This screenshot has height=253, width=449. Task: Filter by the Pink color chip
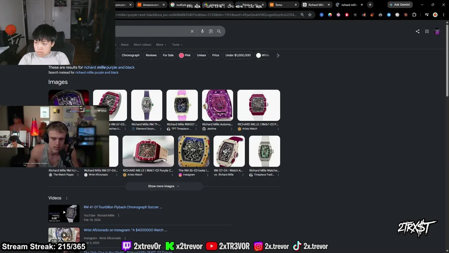185,55
